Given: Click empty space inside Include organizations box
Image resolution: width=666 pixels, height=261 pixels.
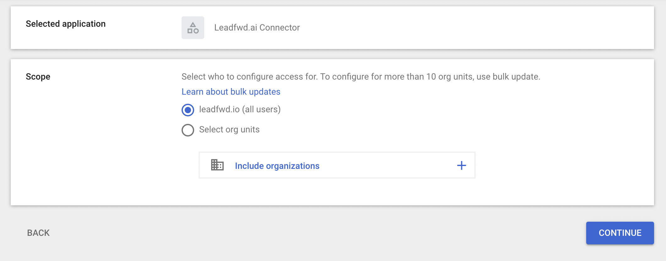Looking at the screenshot, I should [x=386, y=165].
